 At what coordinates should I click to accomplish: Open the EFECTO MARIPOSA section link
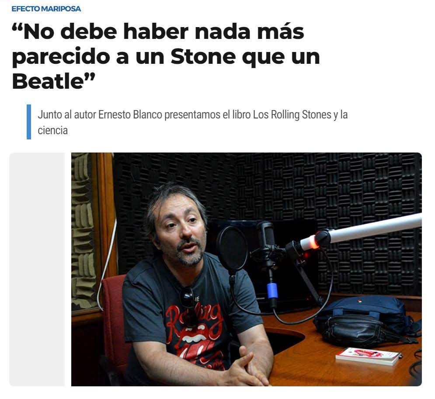point(46,9)
